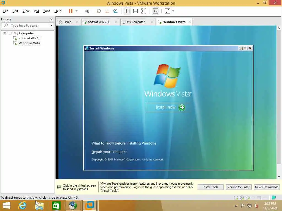Viewport: 282px width, 211px height.
Task: Toggle the library sidebar view icon
Action: (x=127, y=11)
